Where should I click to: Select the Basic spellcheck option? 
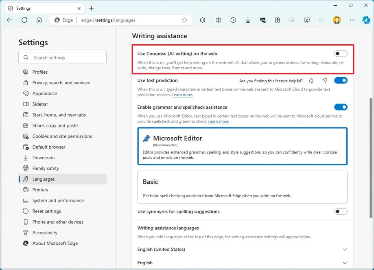(x=242, y=187)
